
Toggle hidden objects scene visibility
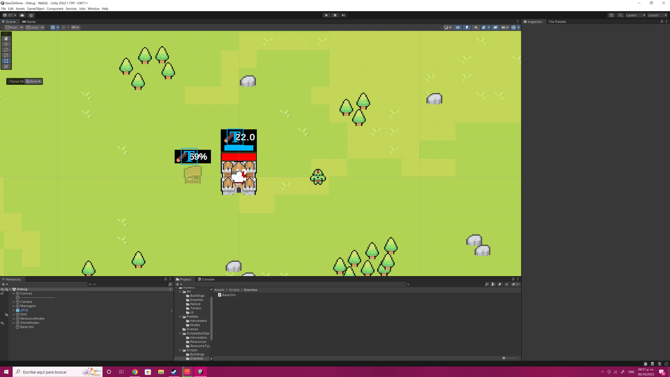[495, 27]
